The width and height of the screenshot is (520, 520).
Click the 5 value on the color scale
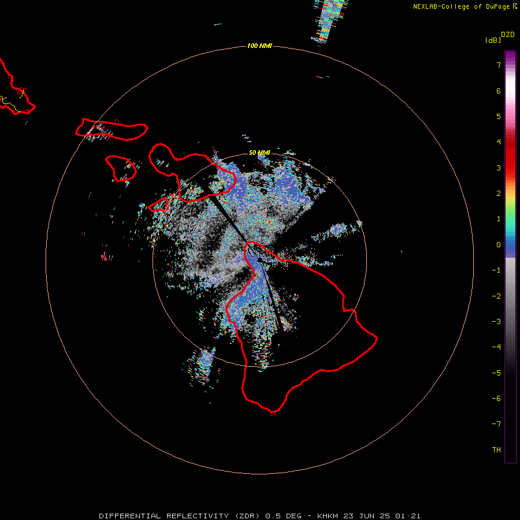tap(499, 116)
